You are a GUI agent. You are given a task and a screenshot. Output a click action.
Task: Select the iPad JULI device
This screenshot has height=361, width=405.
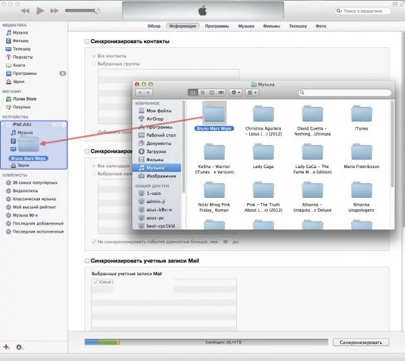(22, 124)
